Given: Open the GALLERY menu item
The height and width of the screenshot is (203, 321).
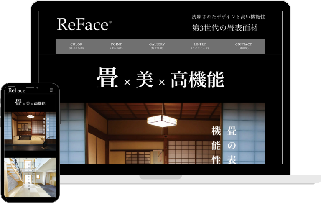Looking at the screenshot, I should pos(157,46).
